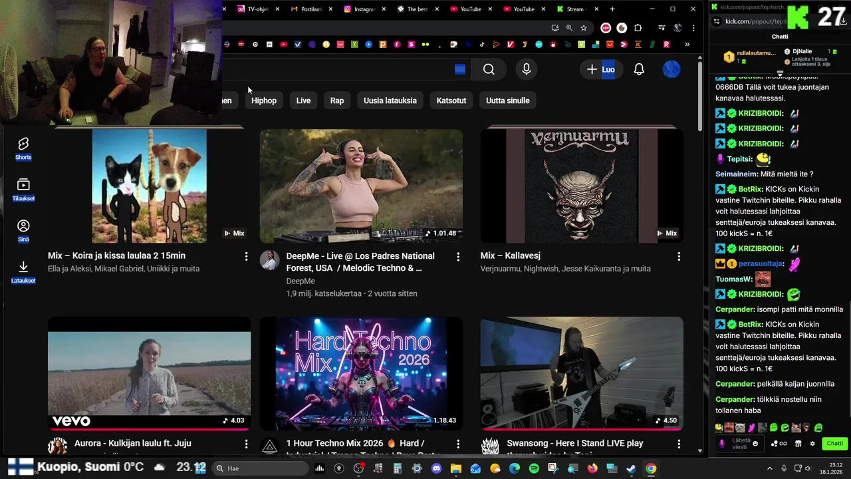Open the YouTube account avatar menu
The width and height of the screenshot is (851, 479).
671,69
